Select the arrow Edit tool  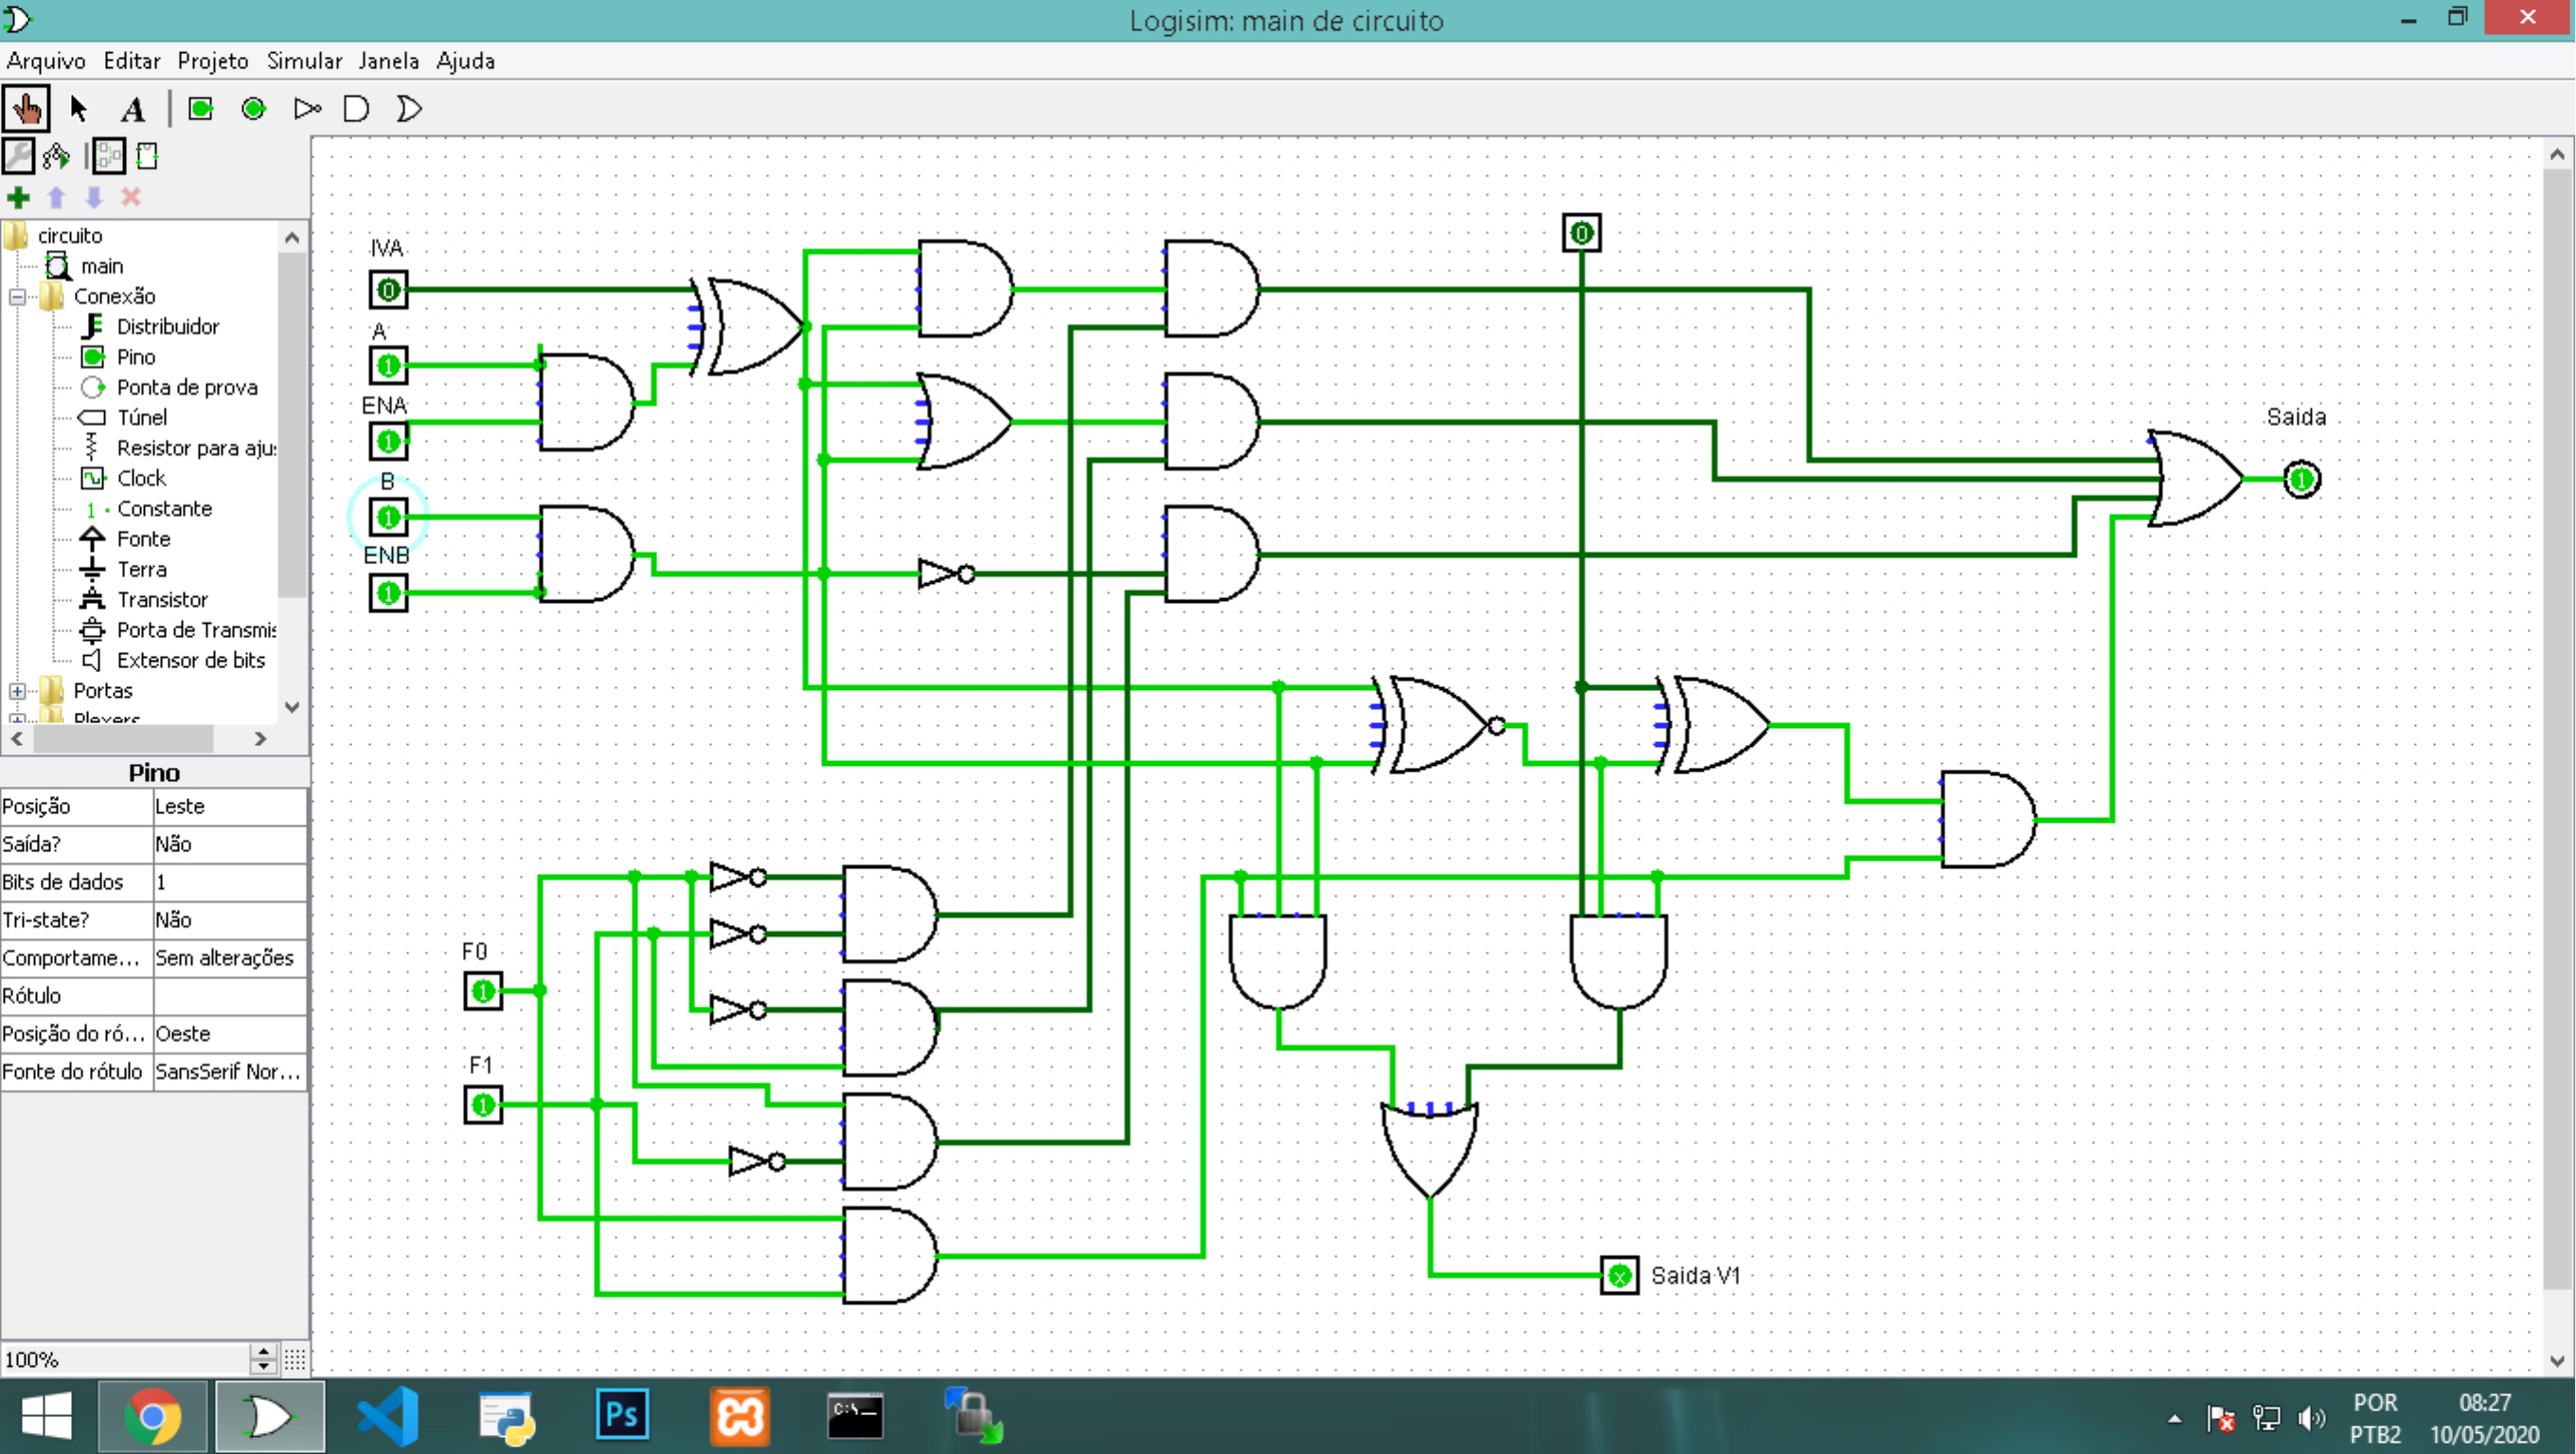click(79, 108)
